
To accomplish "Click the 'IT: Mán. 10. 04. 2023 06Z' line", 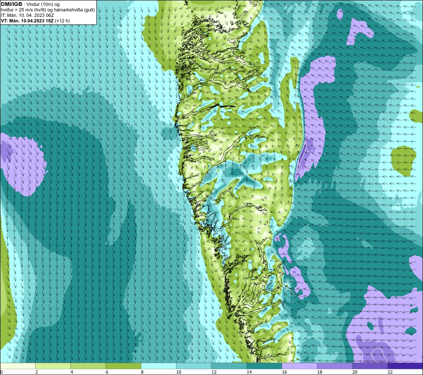I will [x=27, y=15].
